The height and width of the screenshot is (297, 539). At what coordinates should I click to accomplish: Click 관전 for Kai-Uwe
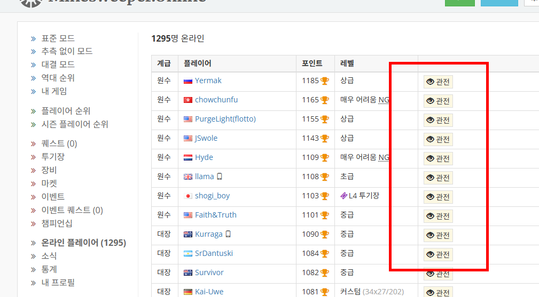pyautogui.click(x=438, y=292)
